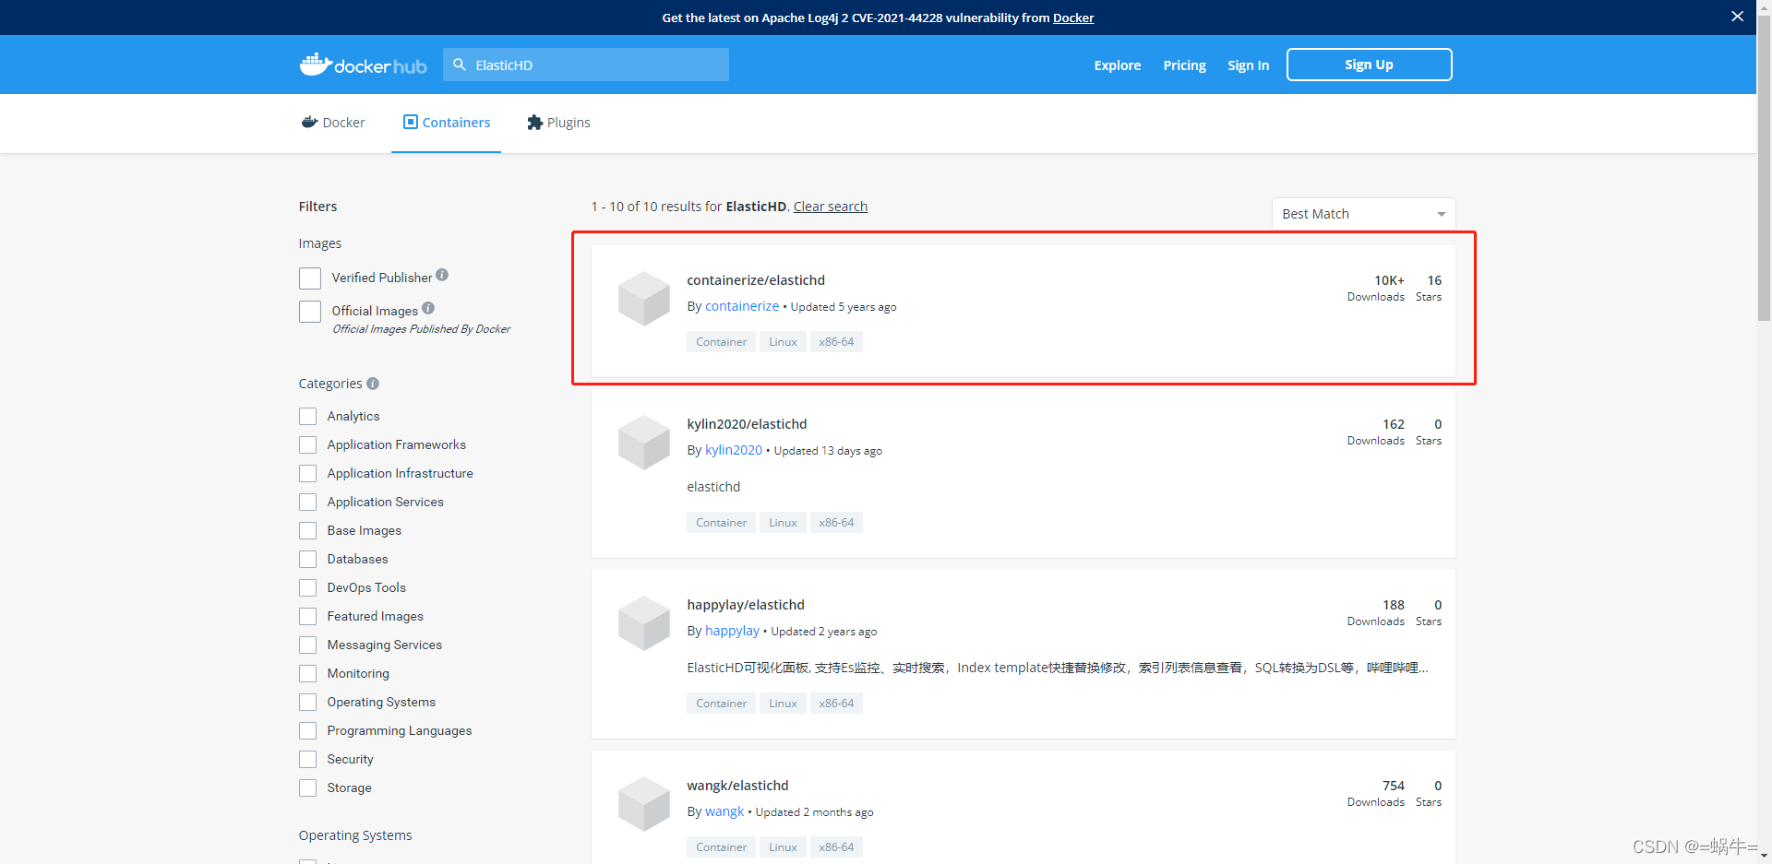1772x864 pixels.
Task: Click the Docker Hub whale logo
Action: (x=363, y=65)
